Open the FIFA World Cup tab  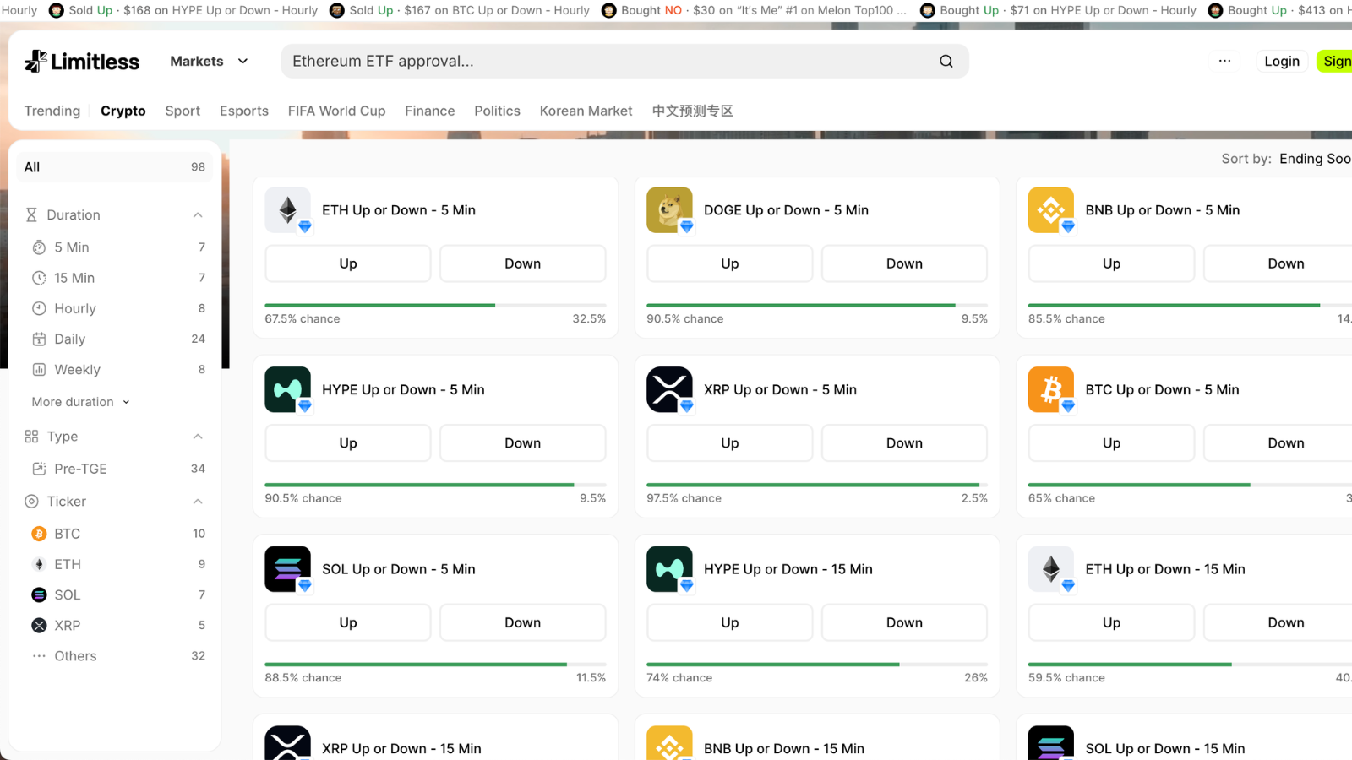[x=336, y=111]
